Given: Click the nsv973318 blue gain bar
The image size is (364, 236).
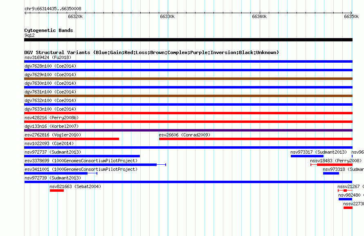Looking at the screenshot, I should coord(331,173).
